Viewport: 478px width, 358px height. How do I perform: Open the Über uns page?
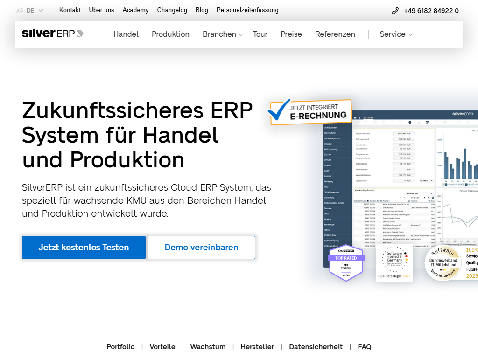[101, 10]
